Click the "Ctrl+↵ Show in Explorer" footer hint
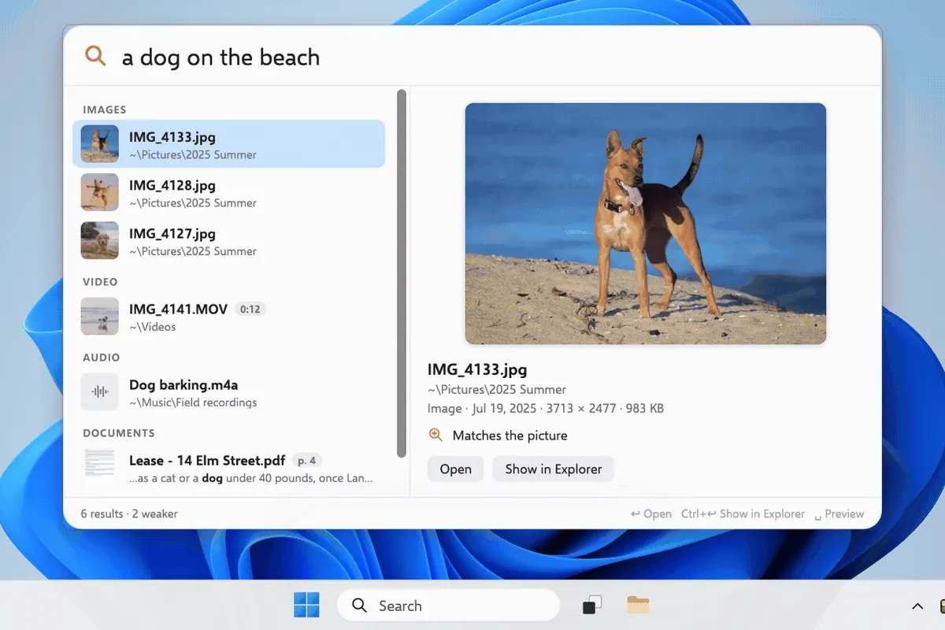The width and height of the screenshot is (945, 630). pos(743,513)
